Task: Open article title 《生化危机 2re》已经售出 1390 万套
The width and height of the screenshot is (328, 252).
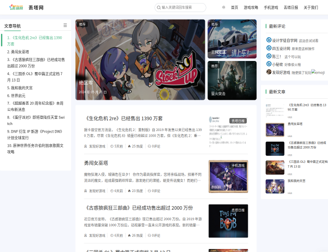Action: [x=124, y=118]
